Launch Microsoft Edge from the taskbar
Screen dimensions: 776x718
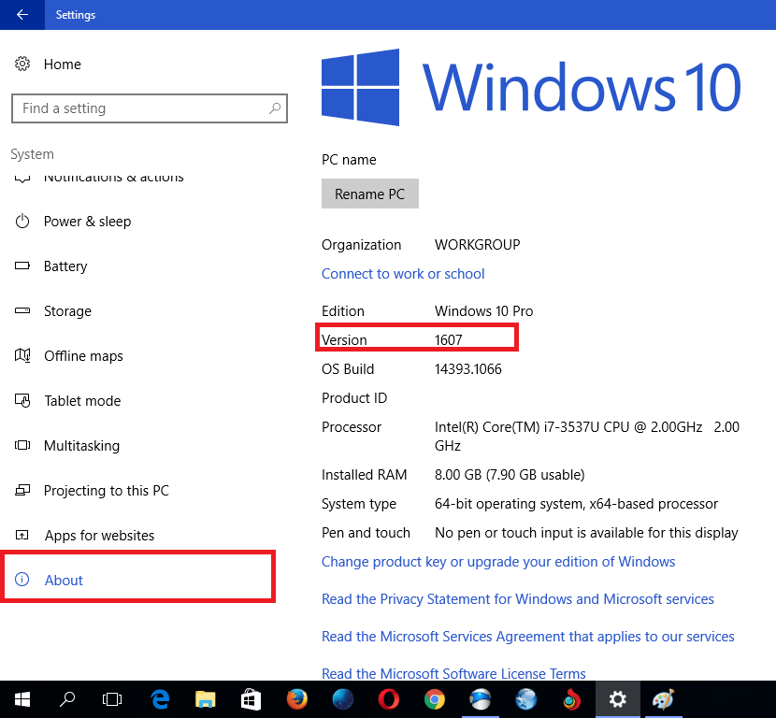pyautogui.click(x=160, y=699)
